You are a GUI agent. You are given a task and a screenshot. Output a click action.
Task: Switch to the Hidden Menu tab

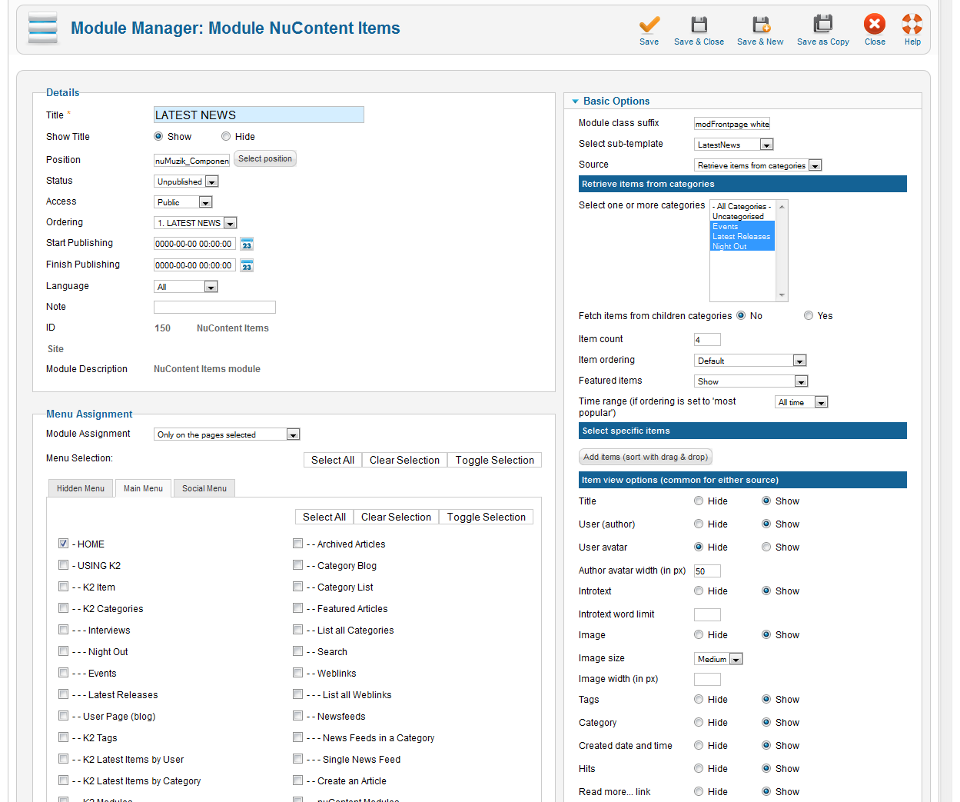[x=81, y=488]
